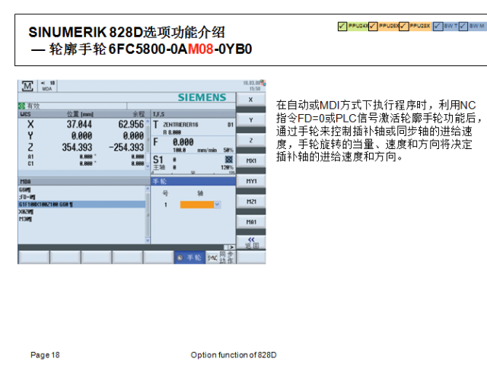Viewport: 487px width, 365px height.
Task: Select the X position value 37.044
Action: [x=79, y=124]
